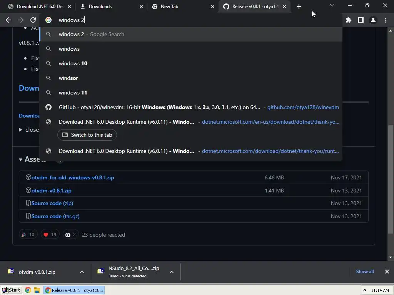This screenshot has height=295, width=394.
Task: Open the dotnet.microsoft.com/download/dotnet suggestion
Action: click(x=191, y=151)
